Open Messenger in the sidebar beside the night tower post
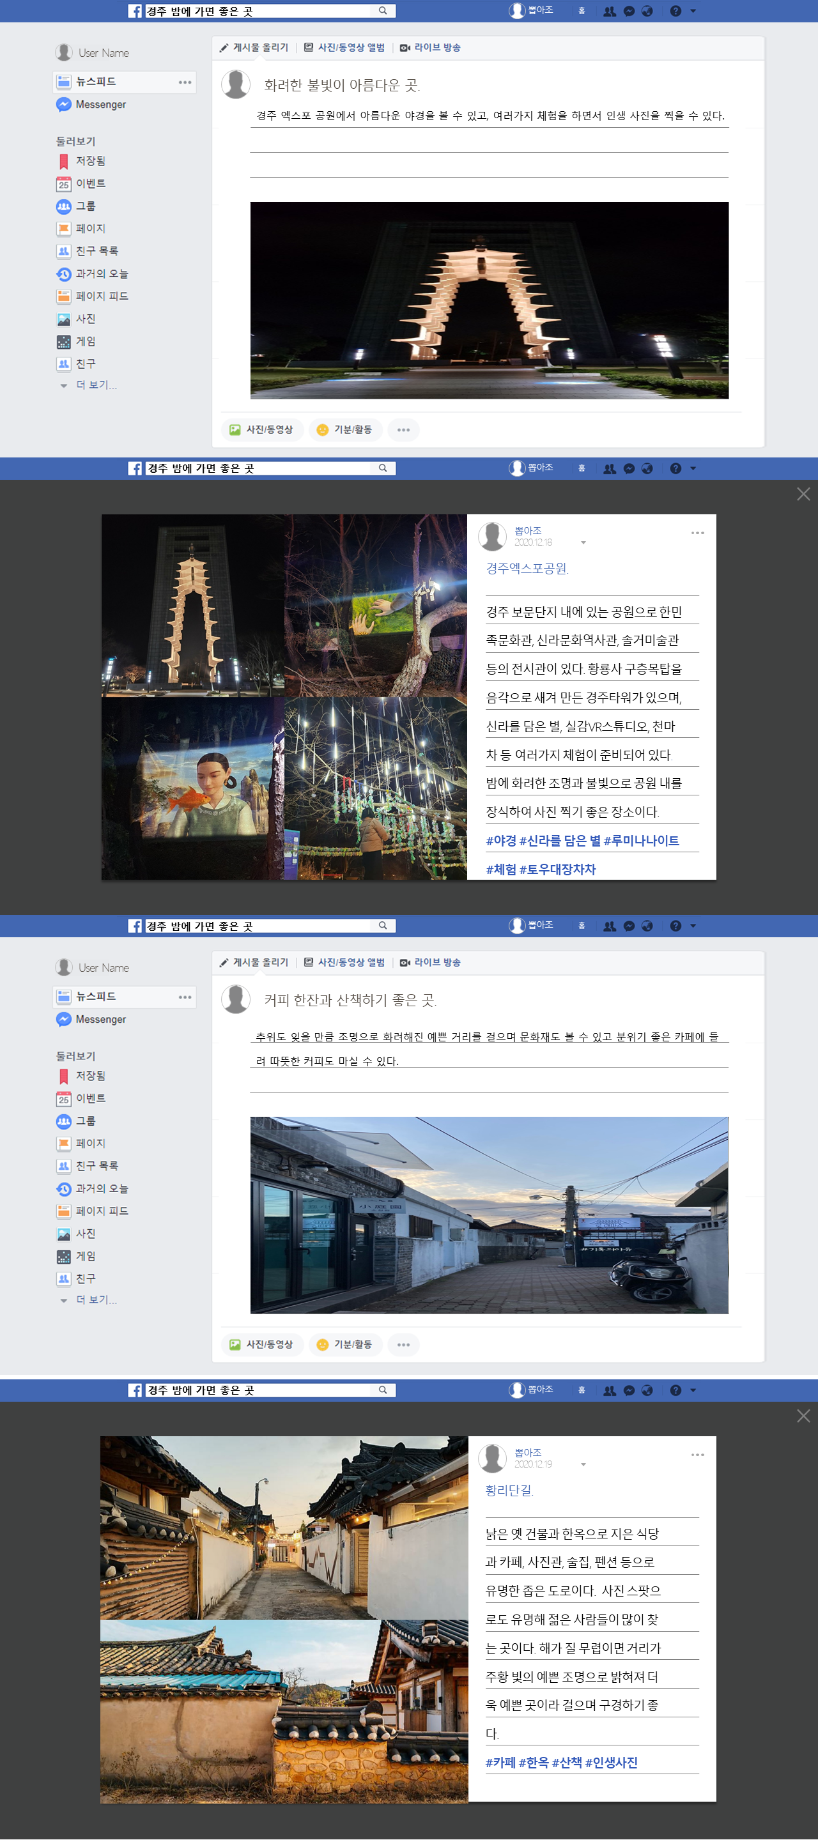Screen dimensions: 818x1840 point(100,104)
